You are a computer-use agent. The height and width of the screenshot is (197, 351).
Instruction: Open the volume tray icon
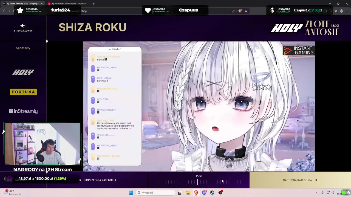(332, 193)
